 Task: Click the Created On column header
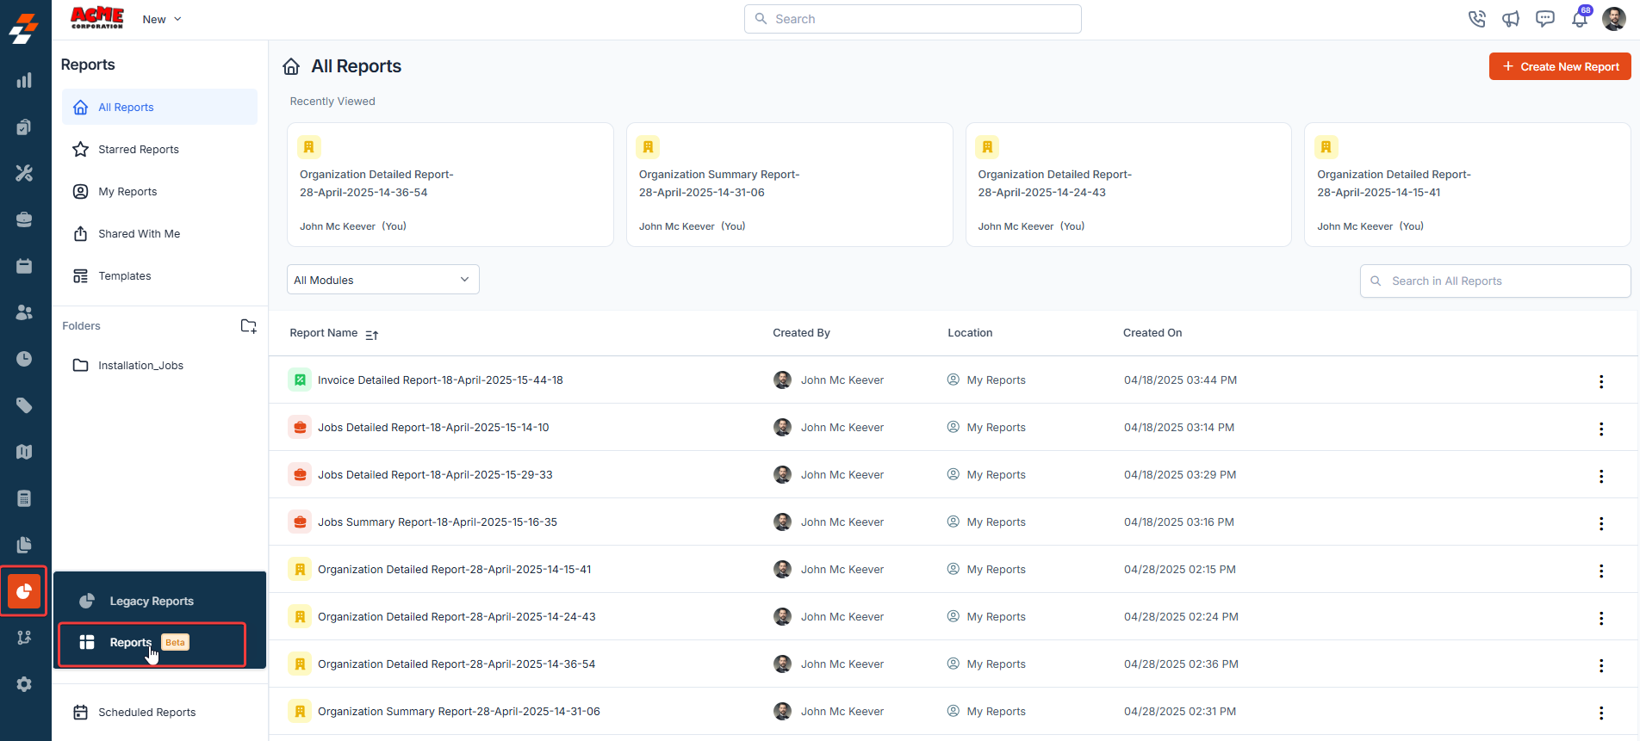coord(1152,333)
